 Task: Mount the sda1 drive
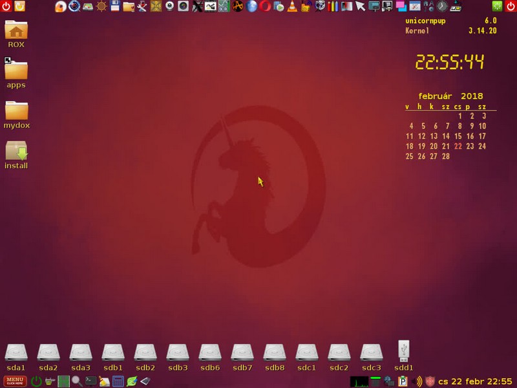pyautogui.click(x=16, y=356)
